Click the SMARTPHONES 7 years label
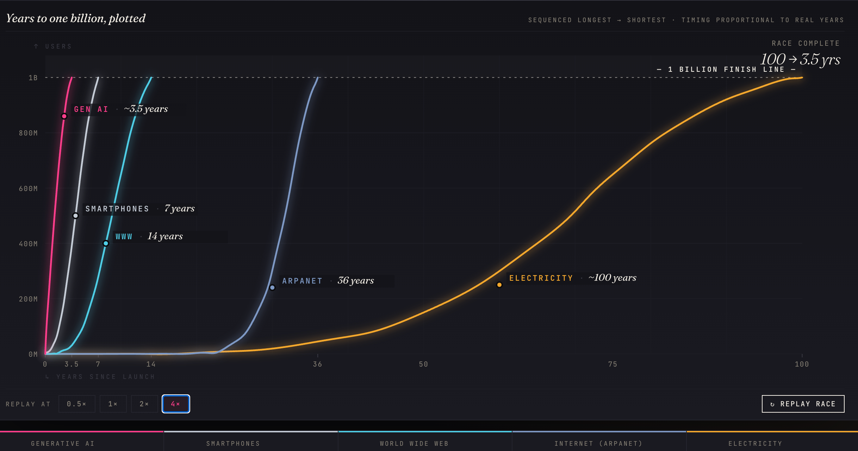This screenshot has width=858, height=451. pos(140,209)
